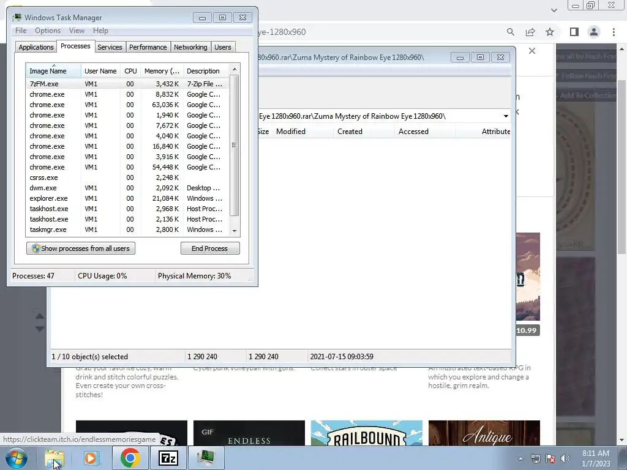This screenshot has height=470, width=627.
Task: Show hidden tray icons arrow
Action: [x=520, y=458]
